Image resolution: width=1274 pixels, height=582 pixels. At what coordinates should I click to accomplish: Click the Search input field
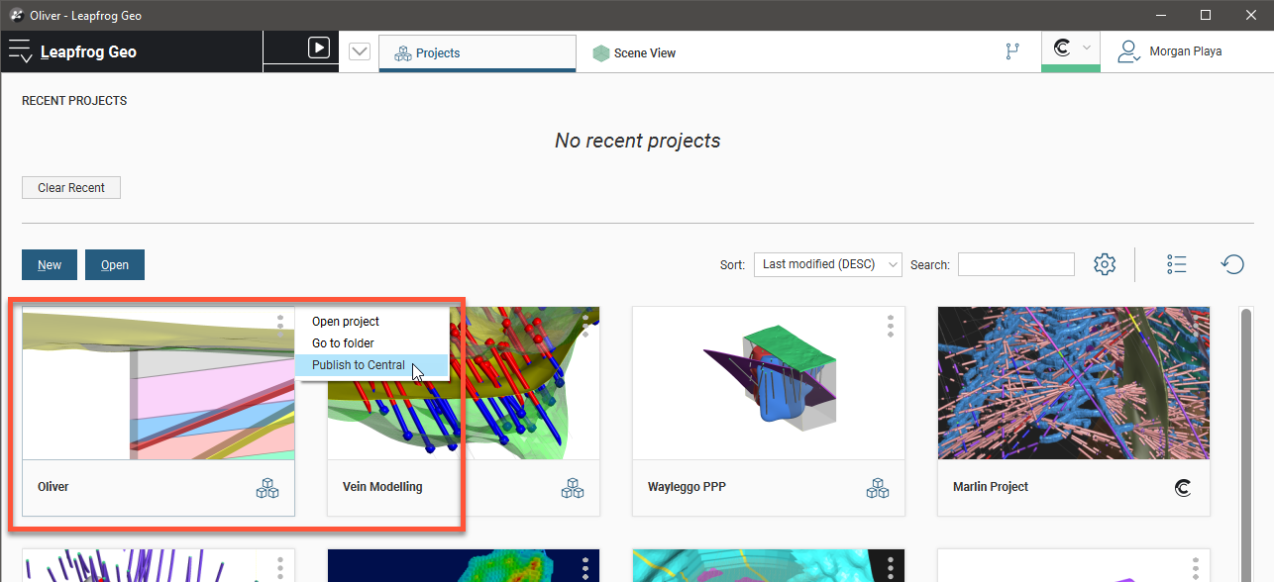point(1015,264)
